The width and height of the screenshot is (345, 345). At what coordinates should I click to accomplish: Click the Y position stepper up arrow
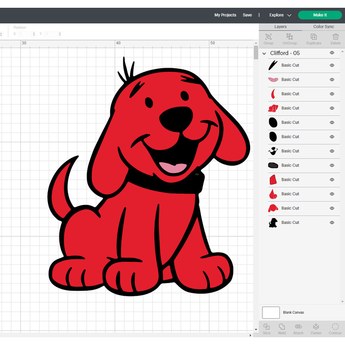[60, 32]
